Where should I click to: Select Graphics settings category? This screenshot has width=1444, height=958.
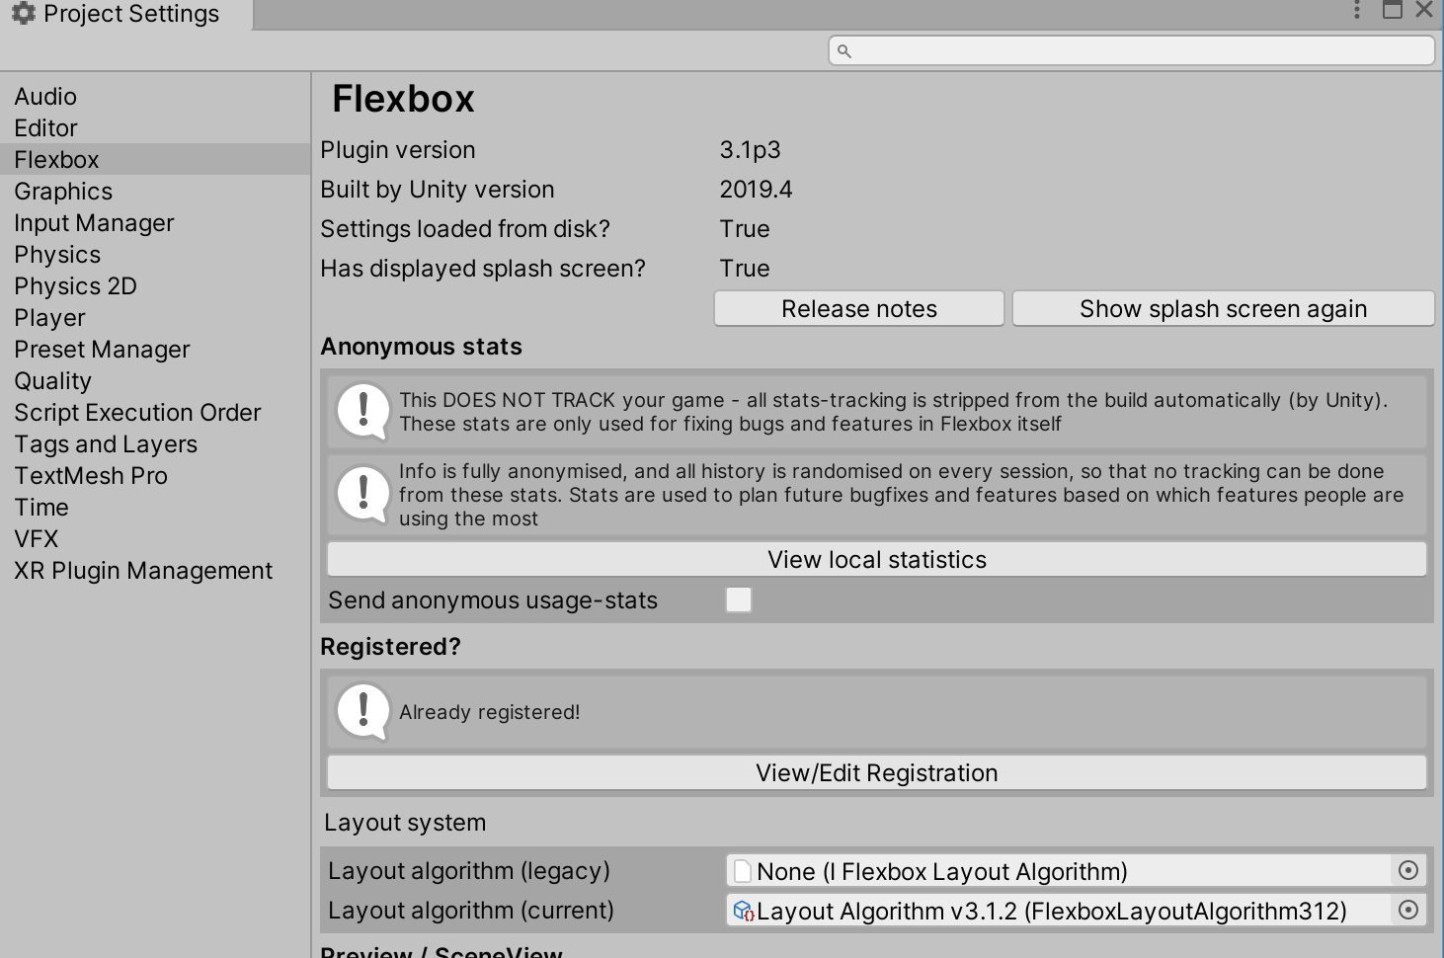[155, 191]
